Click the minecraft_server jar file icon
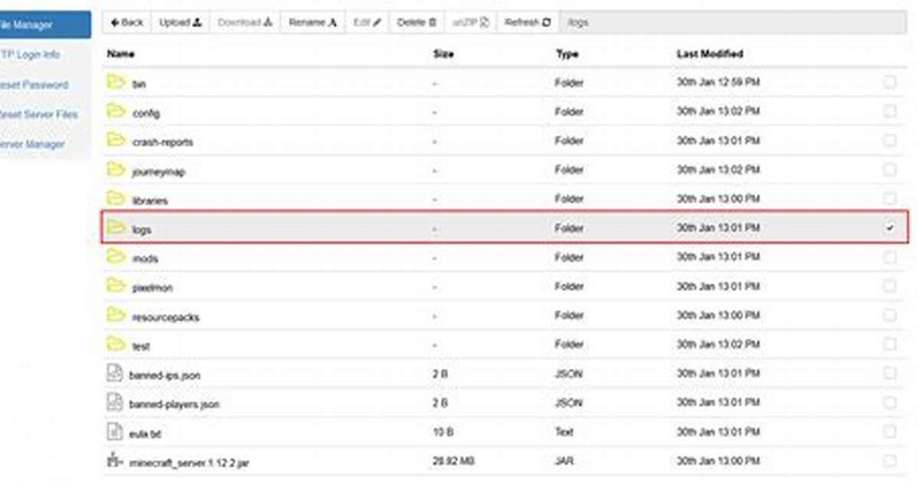The height and width of the screenshot is (481, 917). (115, 460)
